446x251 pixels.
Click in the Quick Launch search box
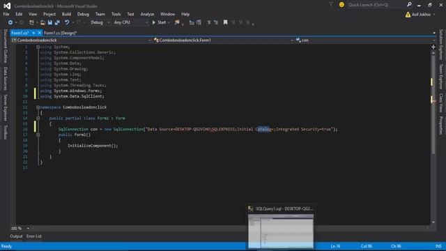(376, 5)
